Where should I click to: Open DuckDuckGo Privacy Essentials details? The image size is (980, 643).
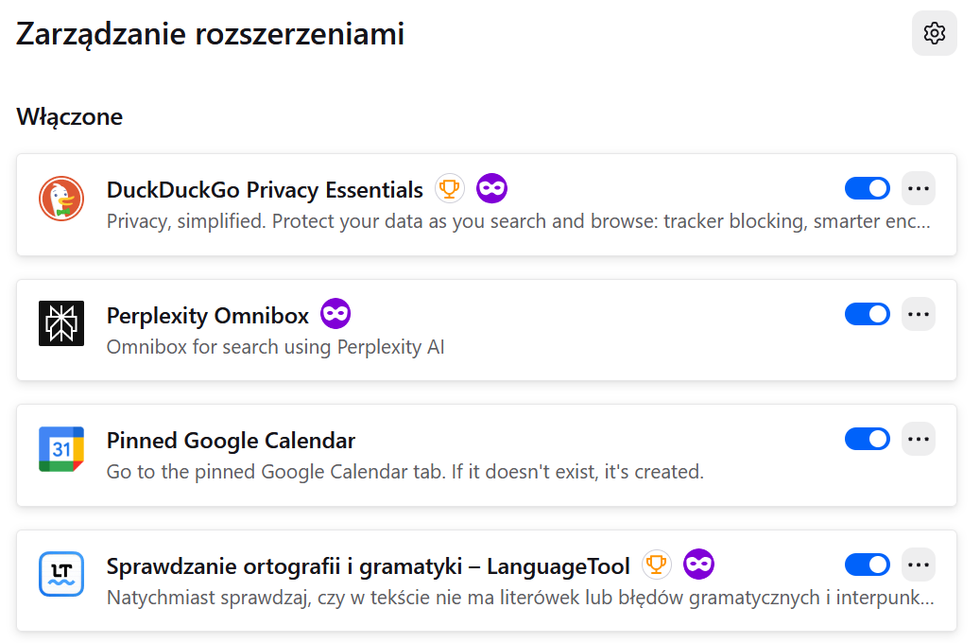pos(265,190)
